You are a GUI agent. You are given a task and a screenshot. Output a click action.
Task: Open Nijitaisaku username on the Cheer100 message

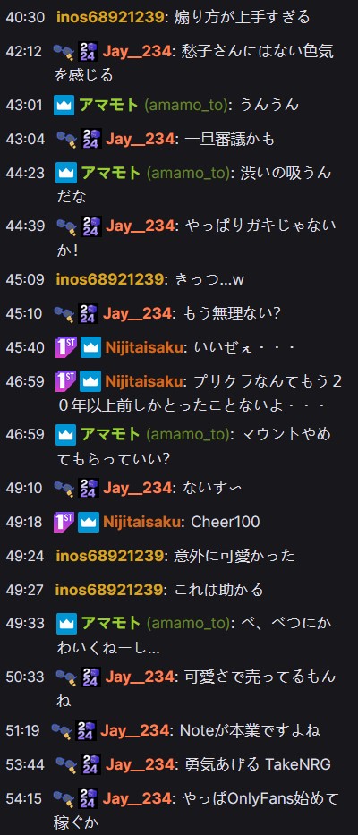tap(141, 522)
